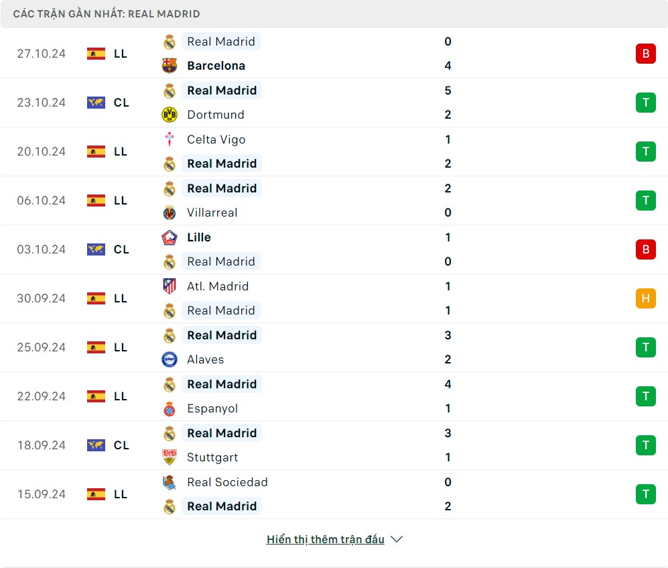Click the Lille club logo
This screenshot has height=568, width=668.
[x=170, y=237]
